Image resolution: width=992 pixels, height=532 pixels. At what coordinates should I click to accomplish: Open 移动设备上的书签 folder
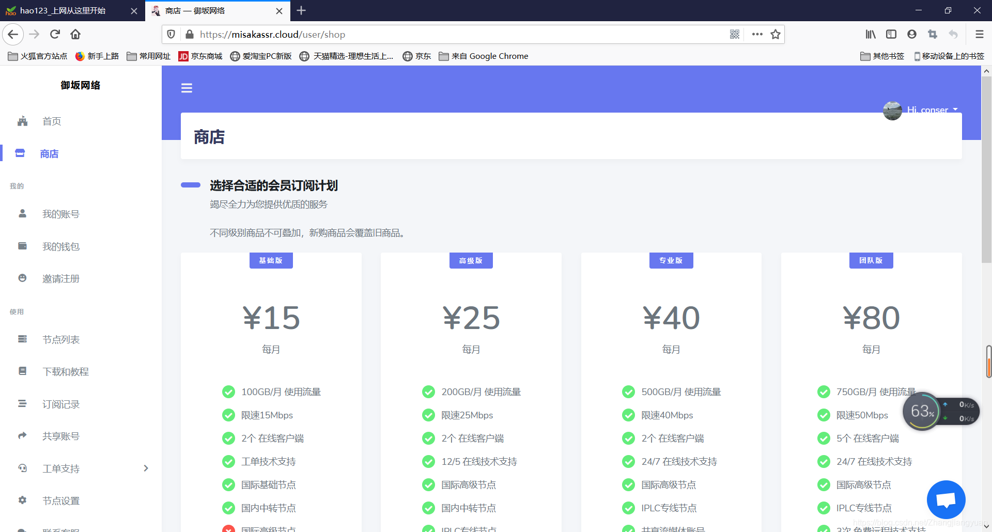[949, 56]
